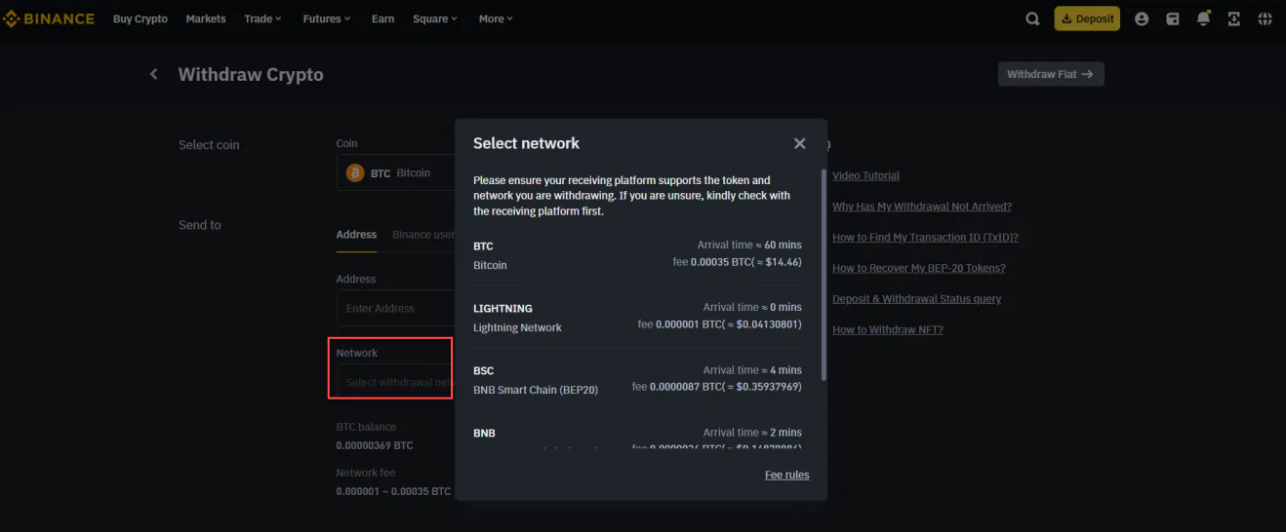Image resolution: width=1286 pixels, height=532 pixels.
Task: Open the language globe icon
Action: click(1266, 19)
